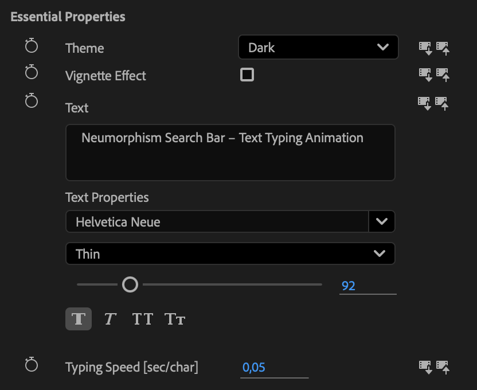477x390 pixels.
Task: Go to next keyframe for Typing Speed
Action: 443,366
